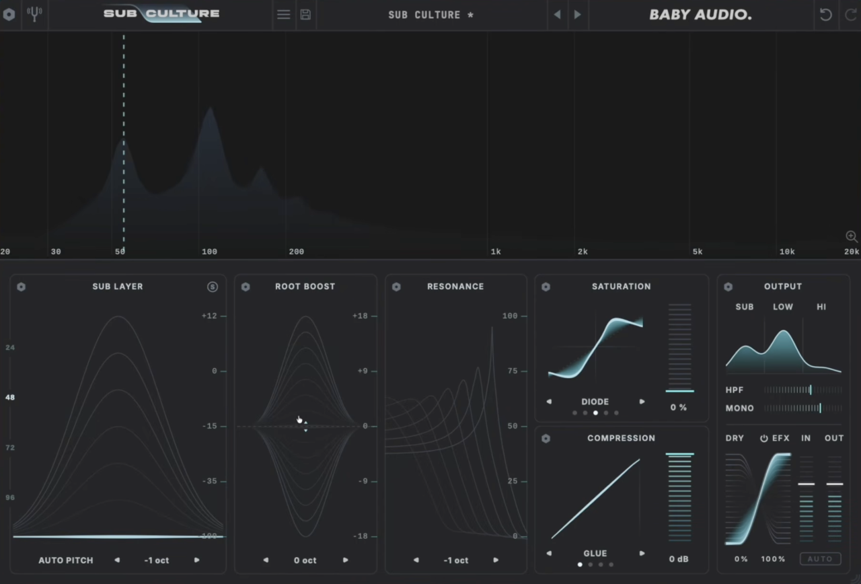The width and height of the screenshot is (861, 584).
Task: Select first saturation mode dot
Action: pos(574,413)
